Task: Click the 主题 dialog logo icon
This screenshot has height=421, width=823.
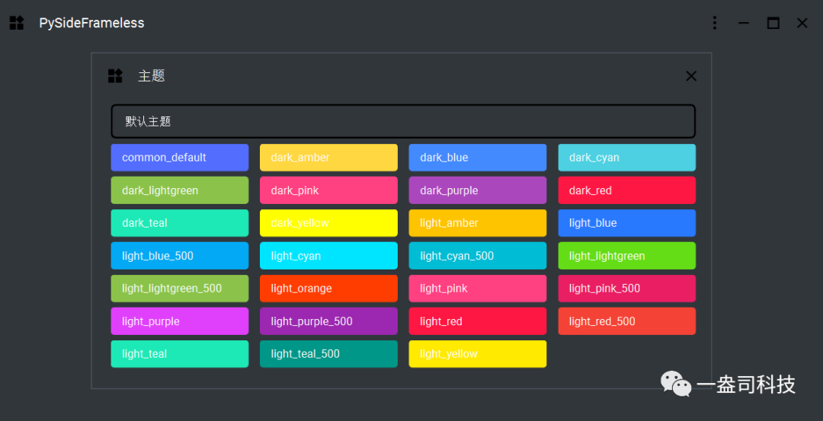Action: point(116,76)
